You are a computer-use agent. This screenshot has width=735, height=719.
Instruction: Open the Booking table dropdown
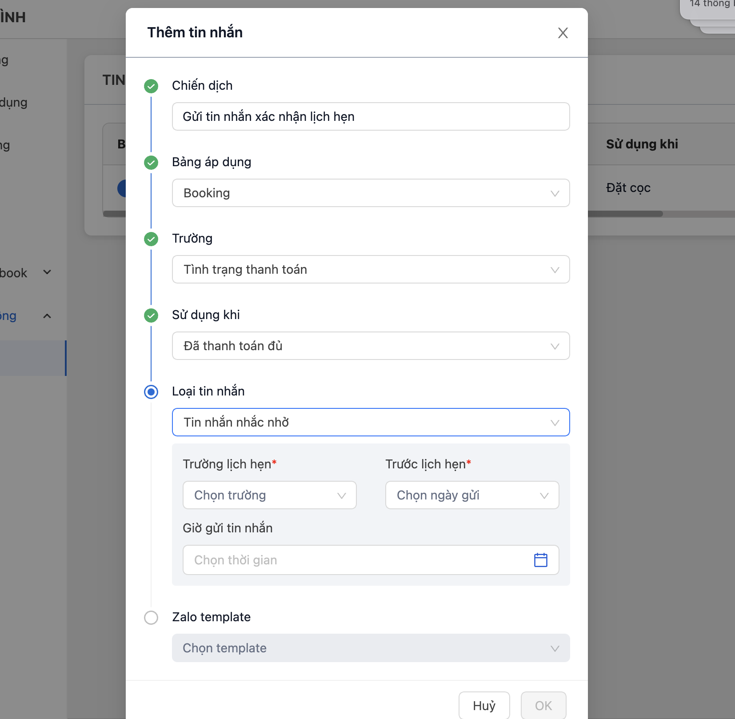tap(371, 193)
